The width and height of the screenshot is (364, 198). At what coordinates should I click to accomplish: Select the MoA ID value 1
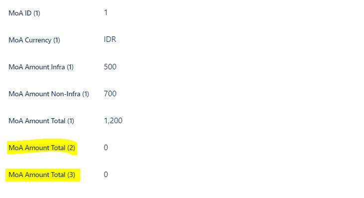tap(106, 12)
